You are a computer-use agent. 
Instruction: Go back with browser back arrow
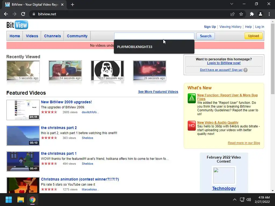(x=6, y=14)
